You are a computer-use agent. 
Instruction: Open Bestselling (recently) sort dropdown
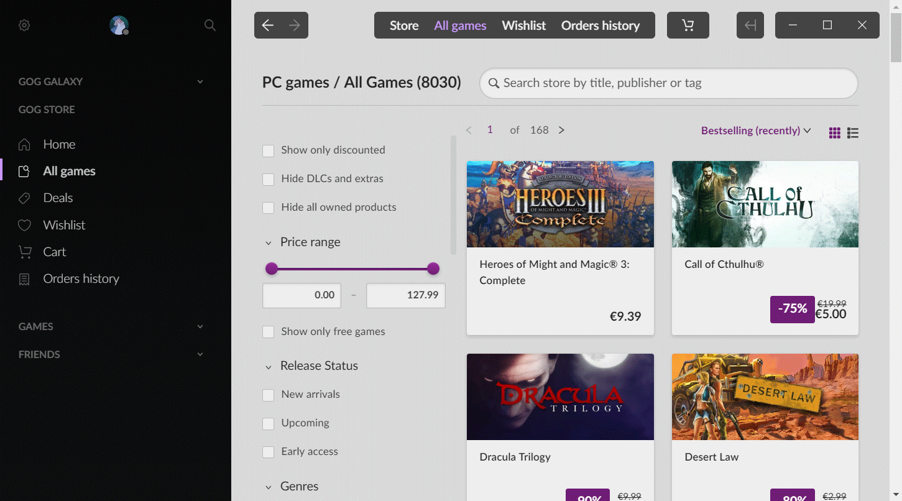[x=756, y=131]
